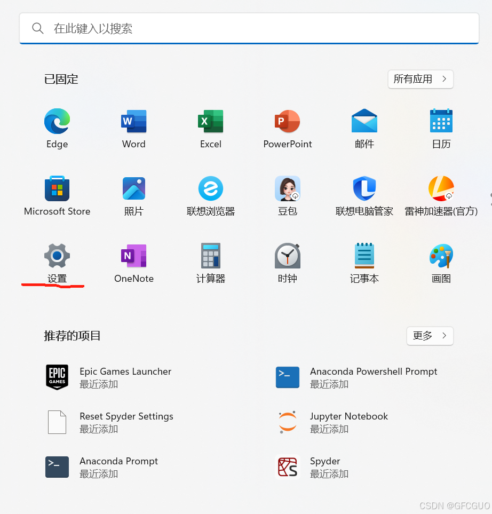492x514 pixels.
Task: Open 设置 settings gear icon
Action: 57,256
